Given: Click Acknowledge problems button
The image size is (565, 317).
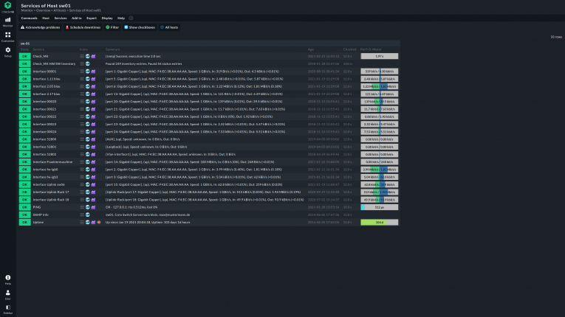Looking at the screenshot, I should (x=40, y=27).
